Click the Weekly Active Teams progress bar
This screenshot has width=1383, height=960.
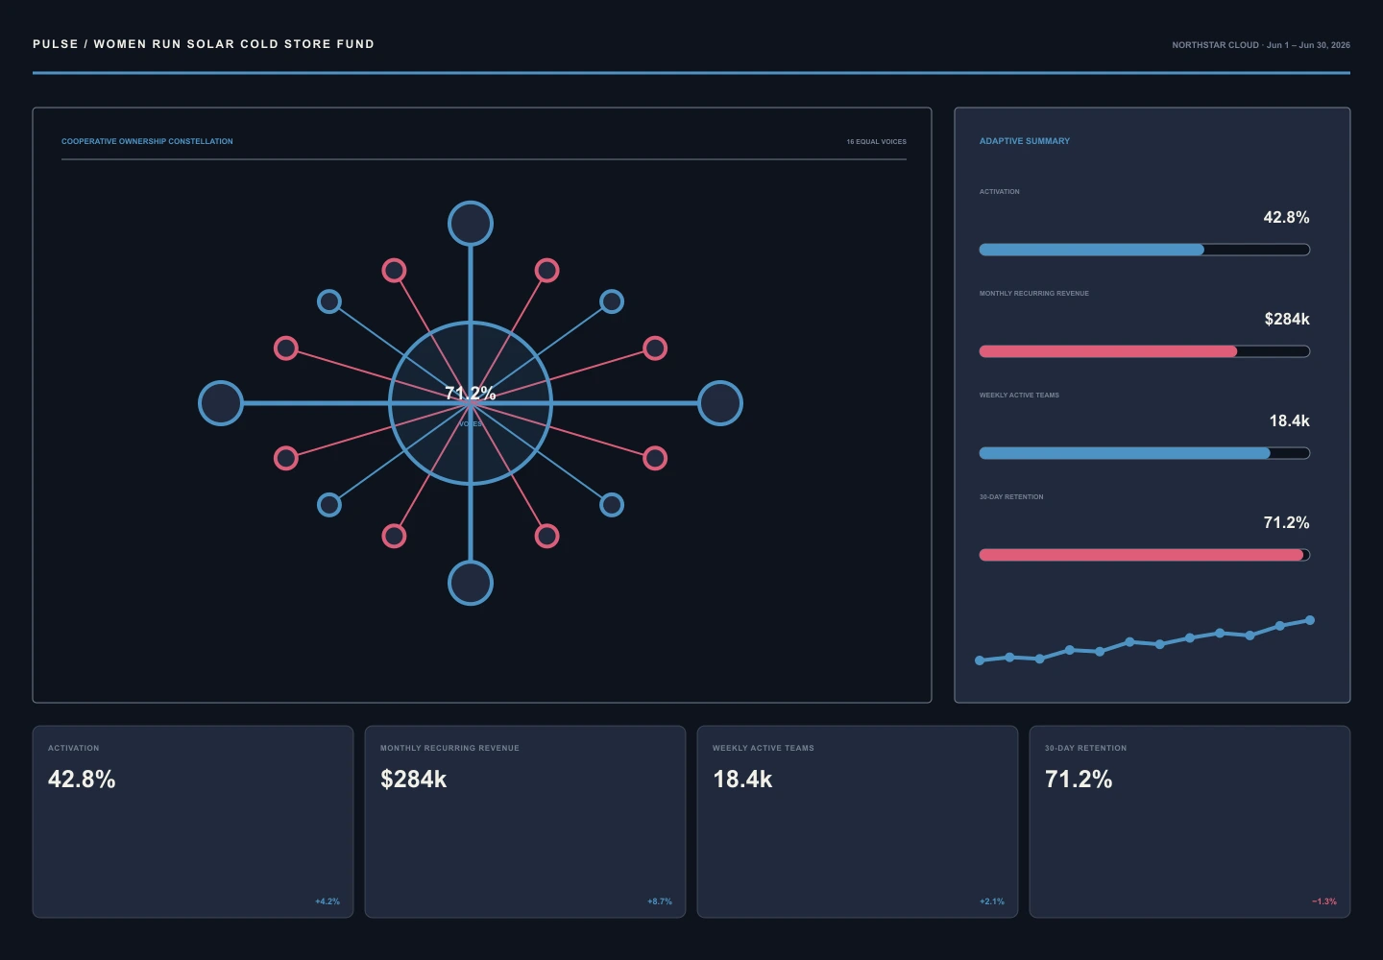click(x=1145, y=453)
